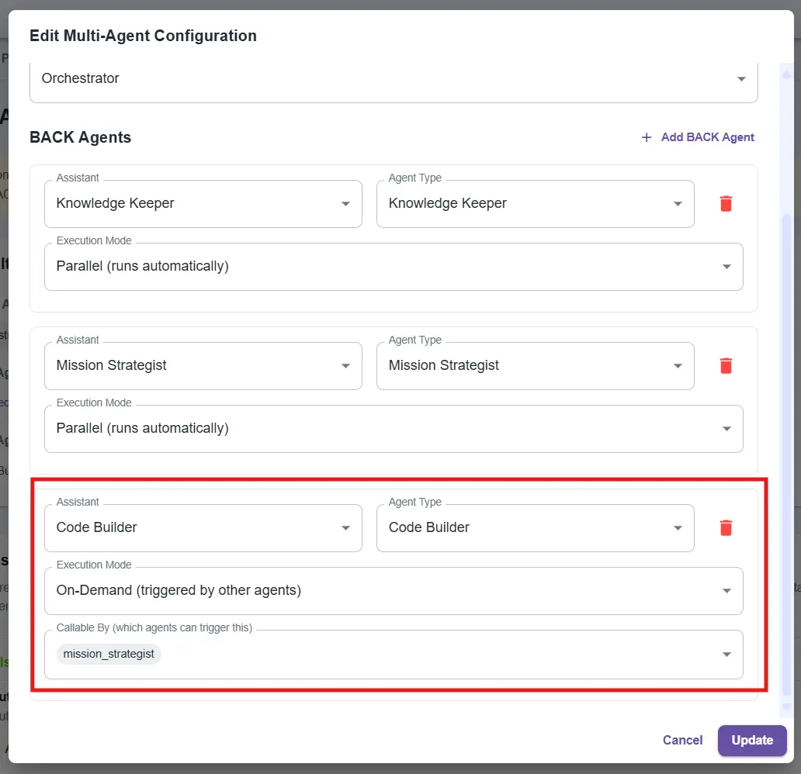Click the scrollbar up arrow

click(786, 75)
